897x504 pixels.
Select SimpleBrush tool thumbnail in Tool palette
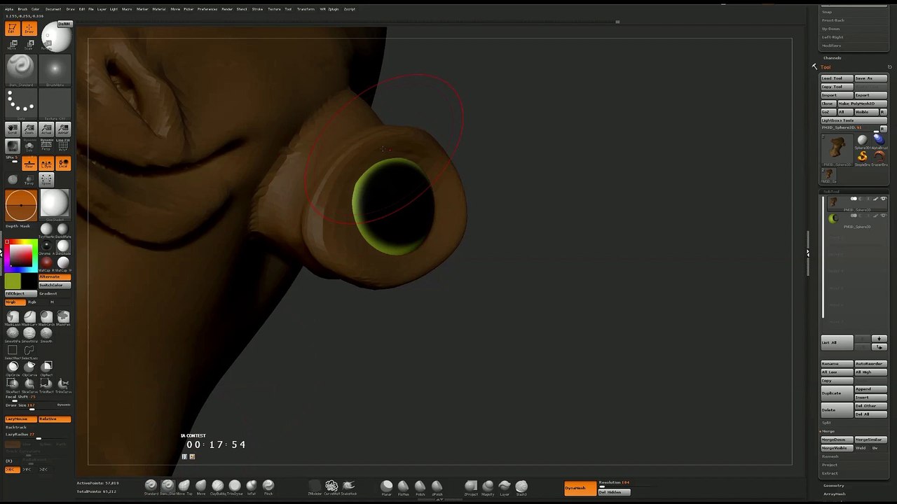[863, 157]
